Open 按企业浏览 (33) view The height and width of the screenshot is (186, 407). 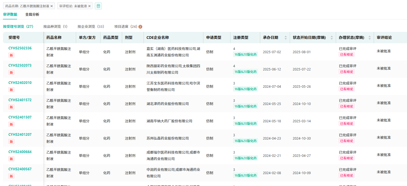pyautogui.click(x=91, y=27)
